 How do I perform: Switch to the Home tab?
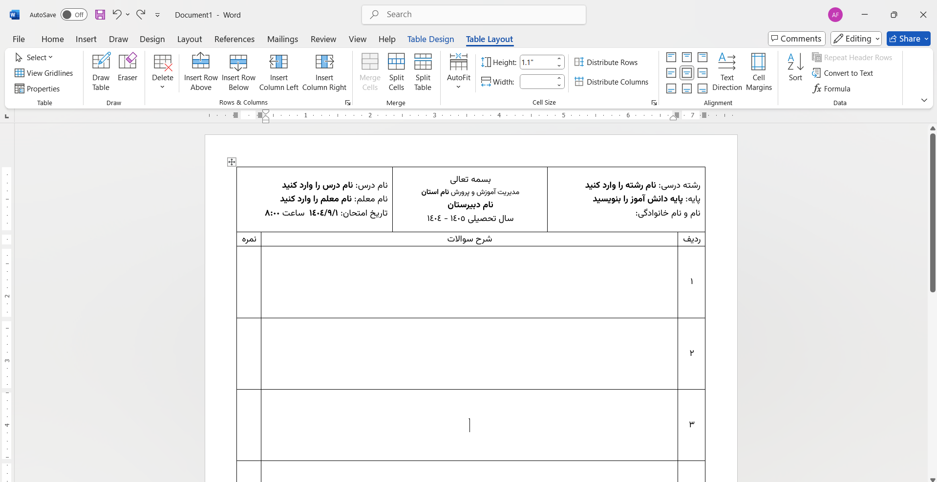click(x=52, y=39)
